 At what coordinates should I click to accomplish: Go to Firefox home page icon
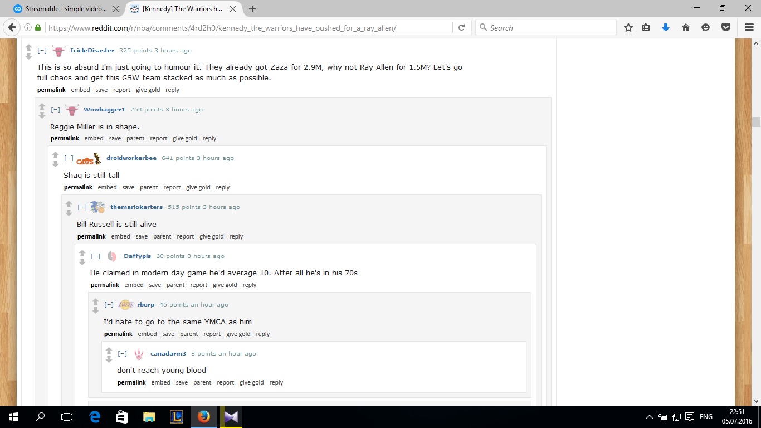pyautogui.click(x=686, y=27)
